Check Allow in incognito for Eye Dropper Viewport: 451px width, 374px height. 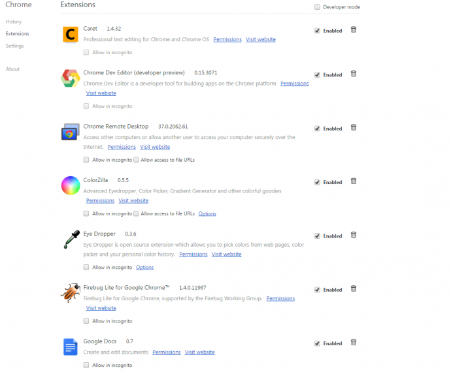pos(86,267)
